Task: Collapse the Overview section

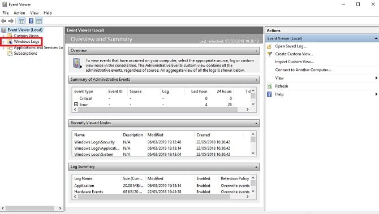Action: [x=256, y=51]
